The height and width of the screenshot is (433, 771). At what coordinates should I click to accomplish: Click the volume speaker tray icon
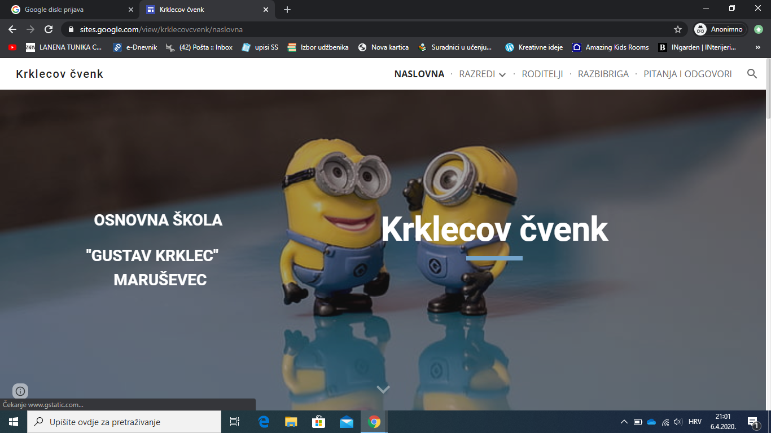(678, 422)
